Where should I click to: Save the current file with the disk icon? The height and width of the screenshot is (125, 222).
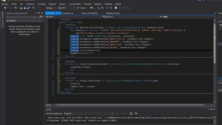tap(25, 8)
